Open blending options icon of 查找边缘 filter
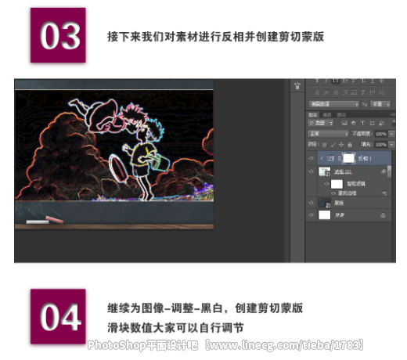 (384, 193)
